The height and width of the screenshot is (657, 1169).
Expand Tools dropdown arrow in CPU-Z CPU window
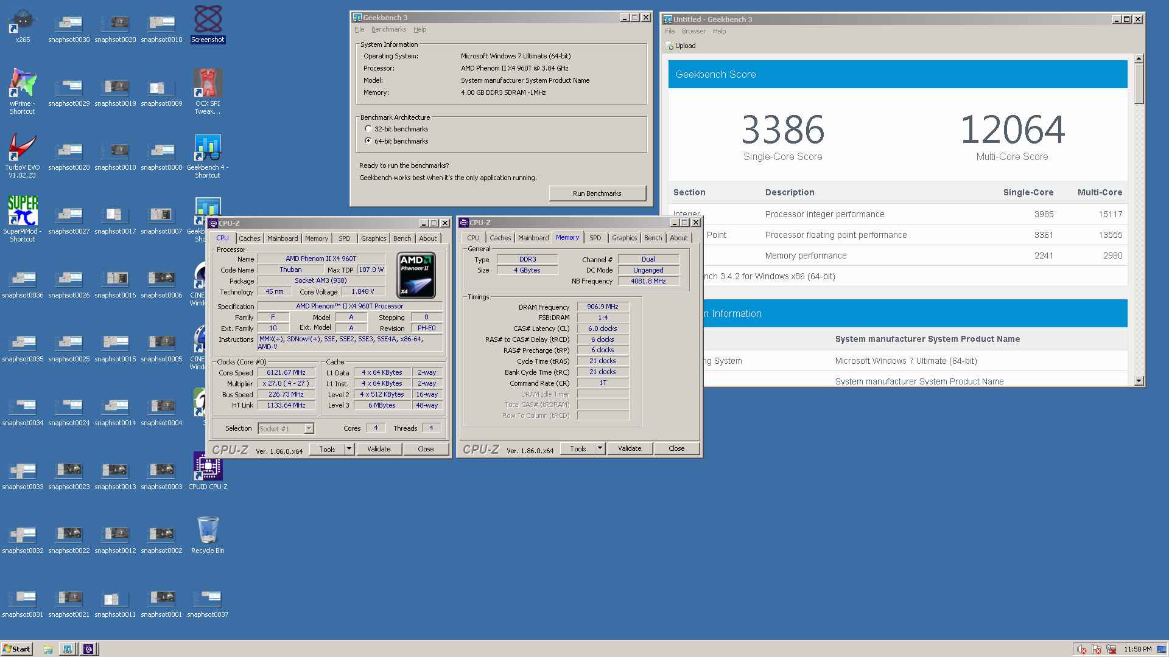coord(349,449)
